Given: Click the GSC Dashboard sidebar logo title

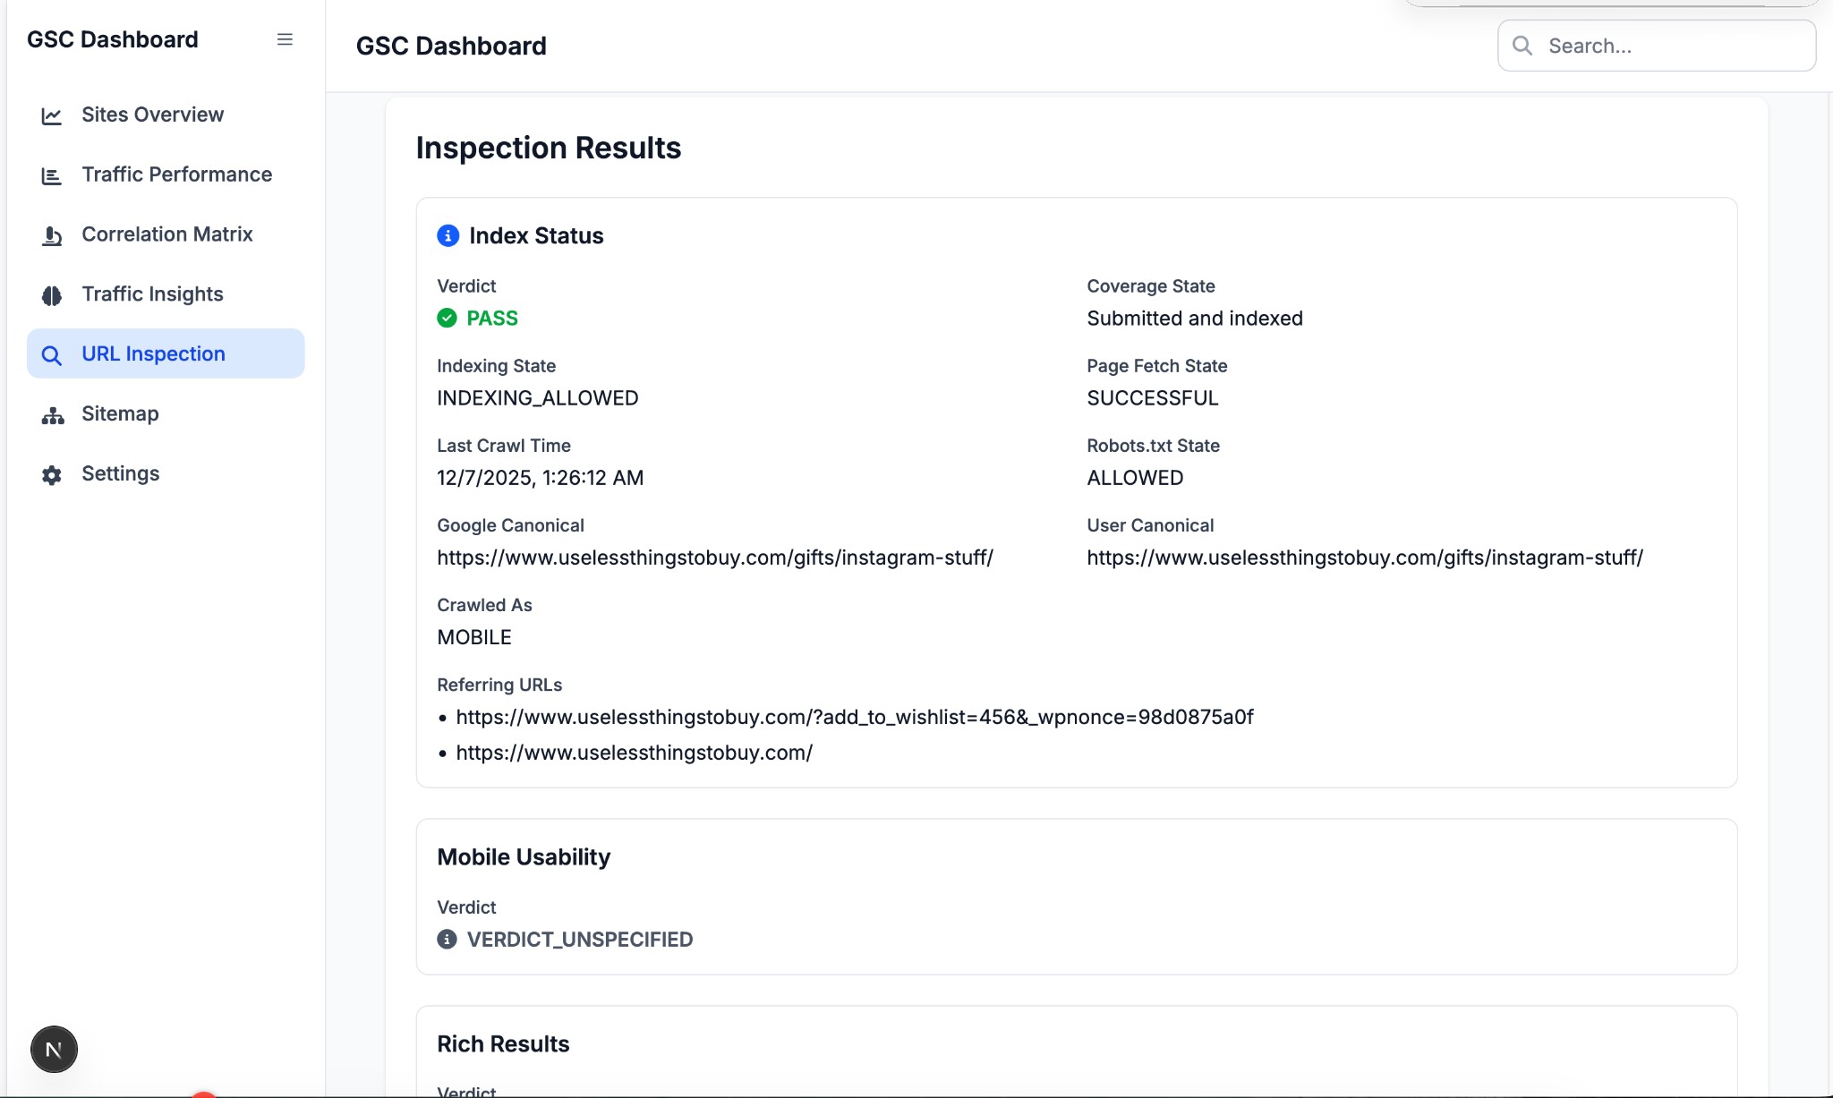Looking at the screenshot, I should pos(113,39).
